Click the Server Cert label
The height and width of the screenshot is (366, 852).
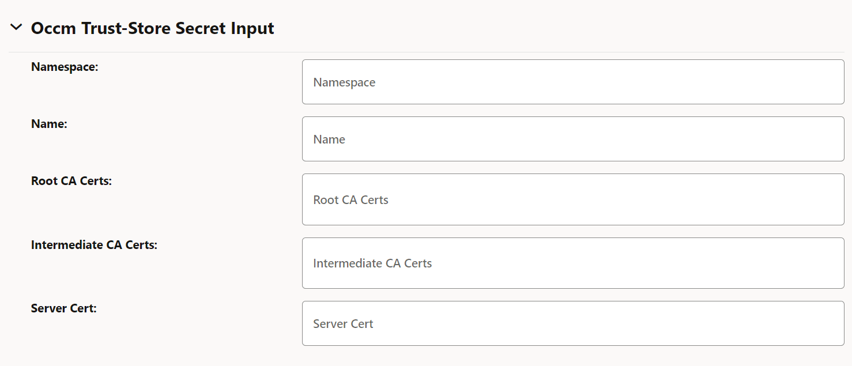[63, 308]
